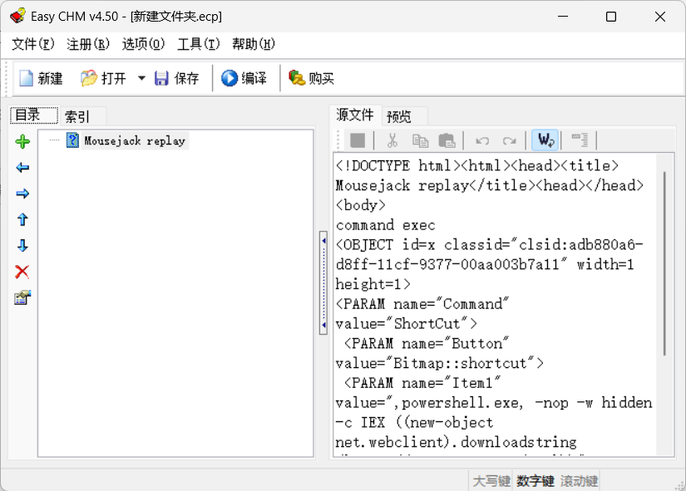
Task: Open the 文件(F) menu
Action: [33, 44]
